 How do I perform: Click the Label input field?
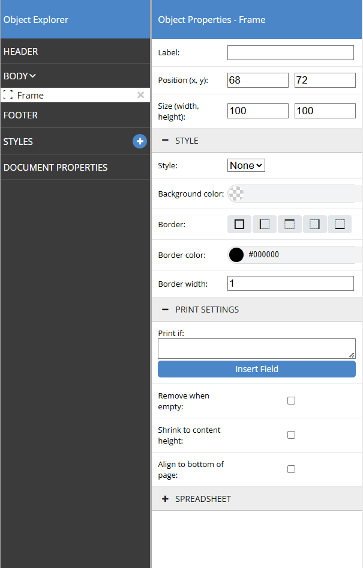pos(290,53)
